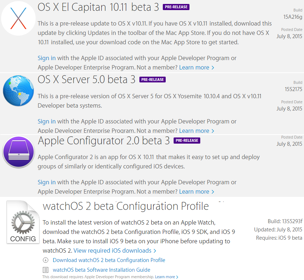Click Updated: July 8, 2015 text
This screenshot has width=304, height=280.
[278, 230]
